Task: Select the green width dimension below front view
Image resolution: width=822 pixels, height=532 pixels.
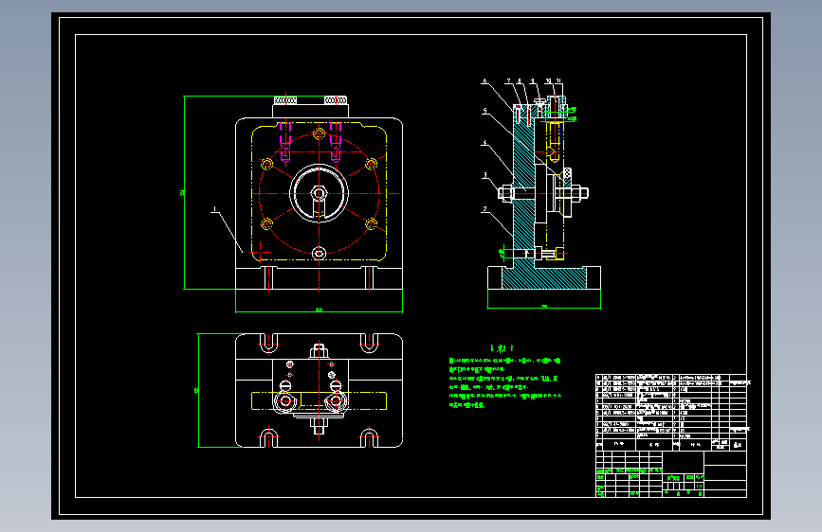Action: coord(319,310)
